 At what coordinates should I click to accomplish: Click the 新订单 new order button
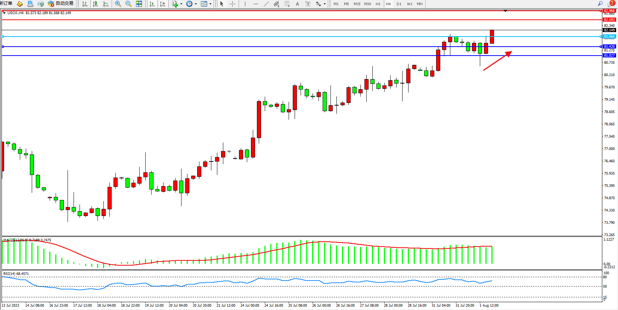(6, 4)
